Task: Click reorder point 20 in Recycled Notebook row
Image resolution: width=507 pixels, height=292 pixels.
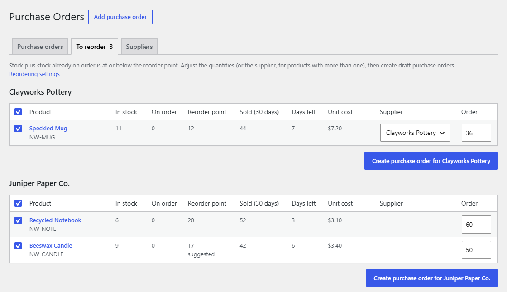Action: 191,220
